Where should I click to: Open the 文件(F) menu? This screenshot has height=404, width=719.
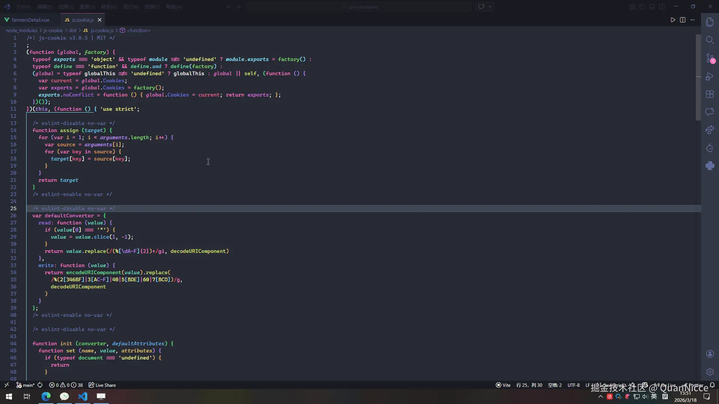click(23, 6)
